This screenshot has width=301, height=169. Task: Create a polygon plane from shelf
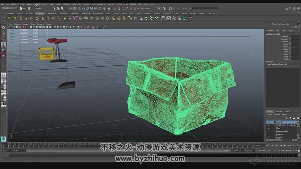coord(31,18)
